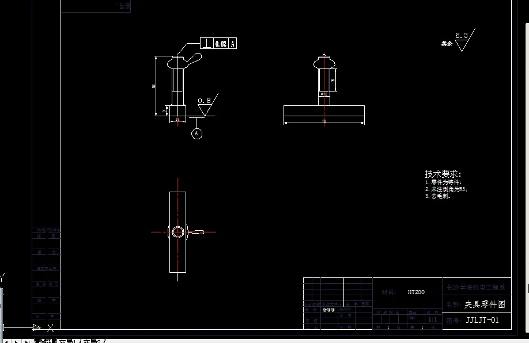Select the 0.02 tolerance value text
The image size is (529, 343).
coord(221,44)
